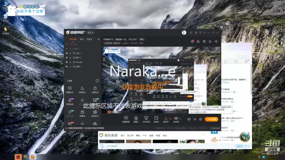Open user avatar in title bar
Image resolution: width=285 pixels, height=160 pixels.
pos(184,33)
